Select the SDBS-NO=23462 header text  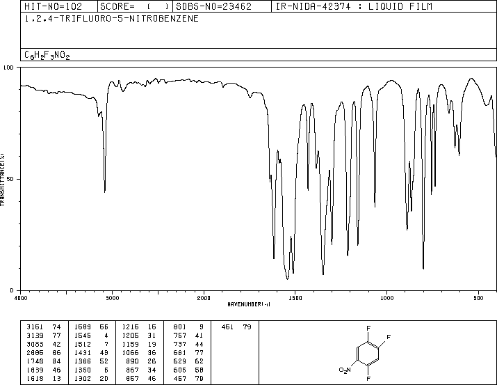(x=213, y=6)
